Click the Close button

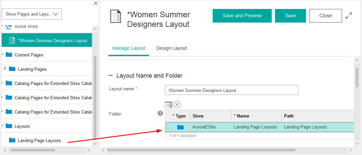[325, 16]
